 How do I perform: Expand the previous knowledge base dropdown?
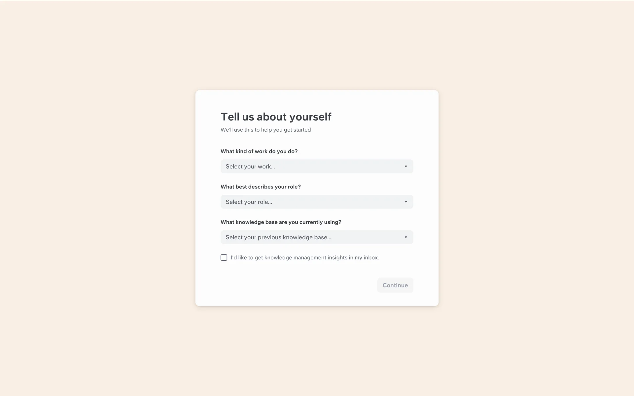point(316,237)
